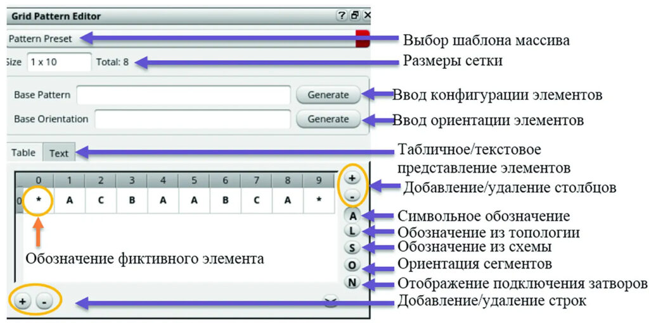649x323 pixels.
Task: Toggle the S schematic label mode
Action: pos(352,248)
